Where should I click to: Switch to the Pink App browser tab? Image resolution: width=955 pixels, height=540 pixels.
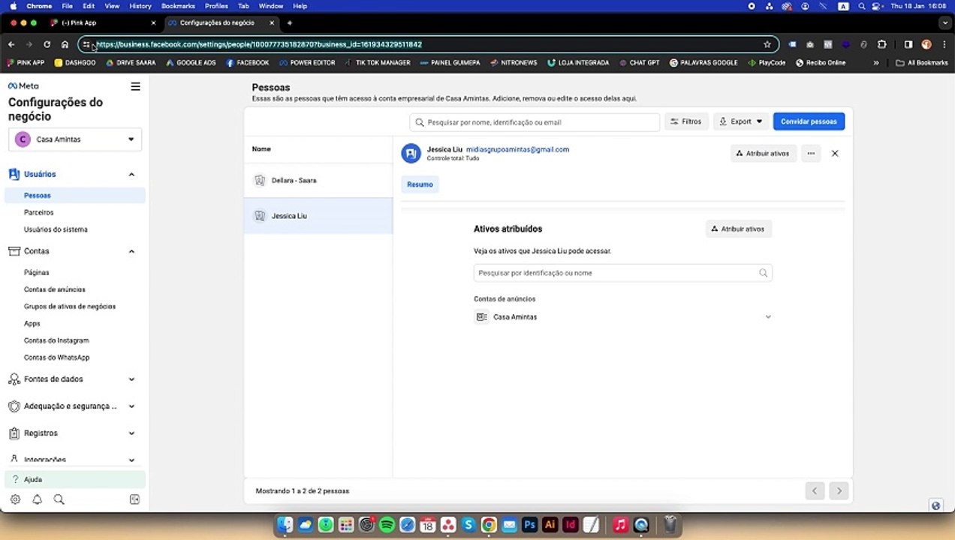(101, 23)
